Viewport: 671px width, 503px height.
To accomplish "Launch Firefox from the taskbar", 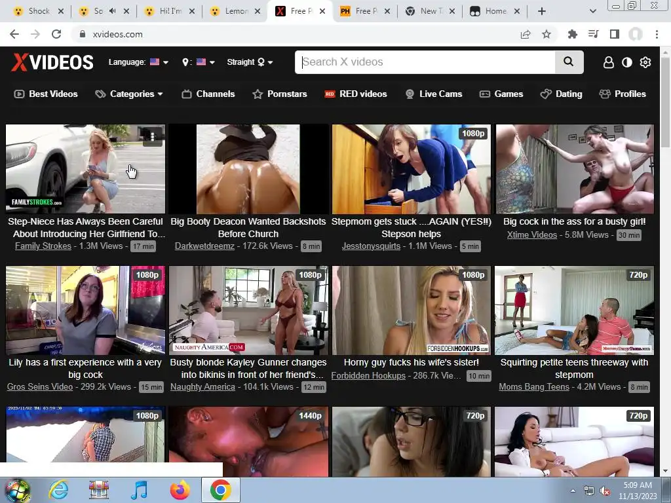I will click(x=180, y=490).
